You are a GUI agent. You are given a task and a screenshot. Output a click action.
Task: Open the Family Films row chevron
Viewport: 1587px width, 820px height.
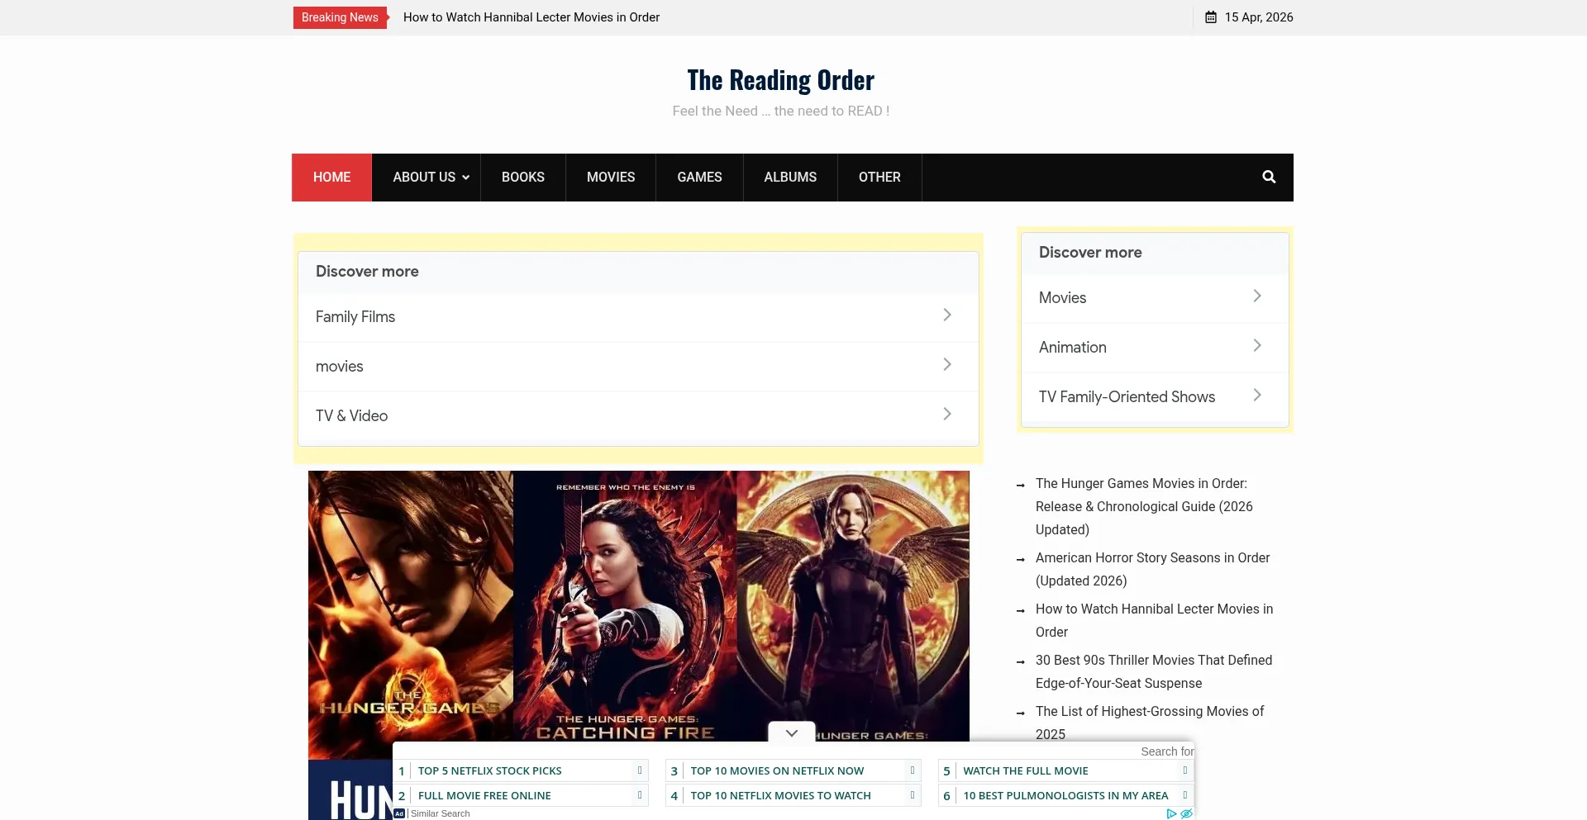click(x=947, y=315)
